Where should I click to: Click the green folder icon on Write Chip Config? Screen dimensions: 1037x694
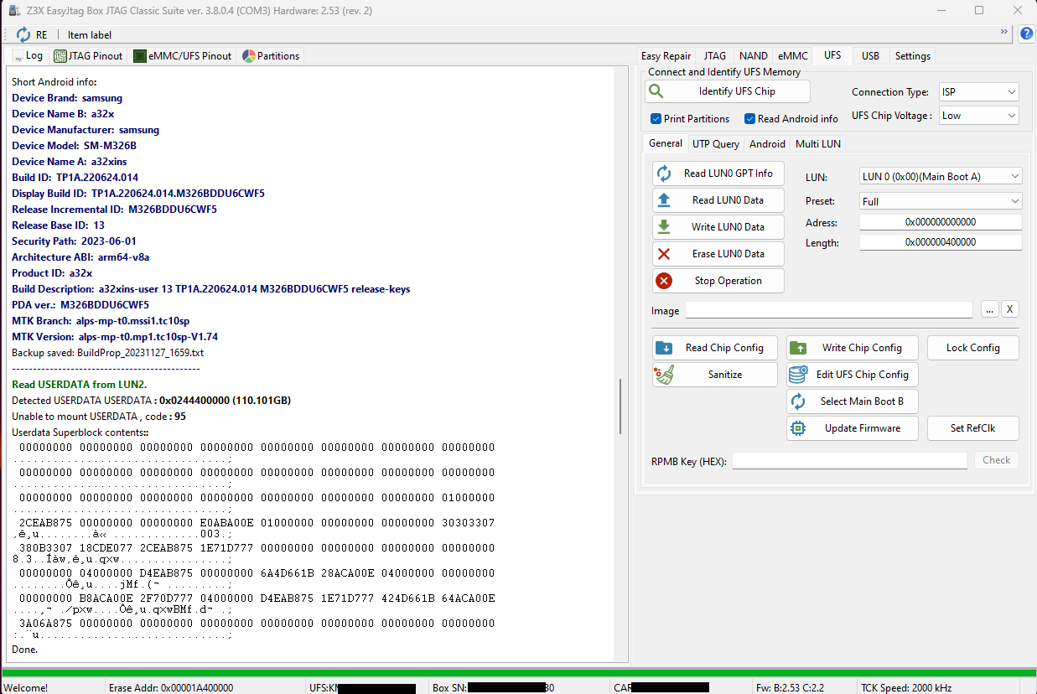(x=798, y=348)
